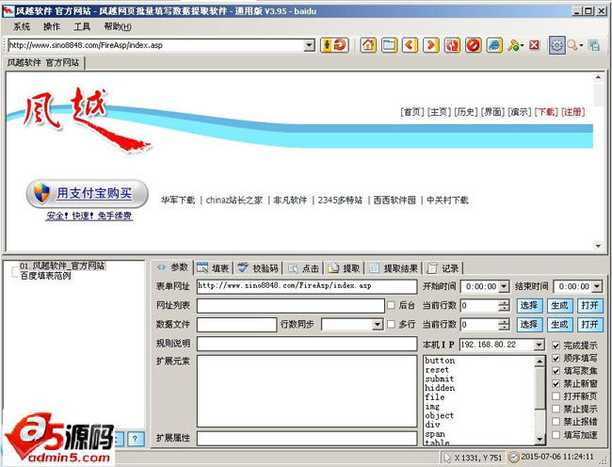Click into the 表单网址 input field
The image size is (612, 467).
tap(307, 286)
